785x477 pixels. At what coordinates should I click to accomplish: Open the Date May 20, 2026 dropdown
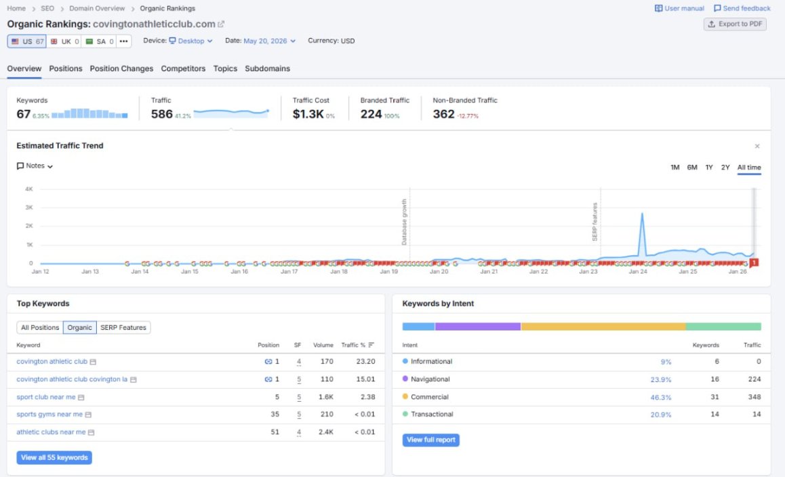coord(269,41)
